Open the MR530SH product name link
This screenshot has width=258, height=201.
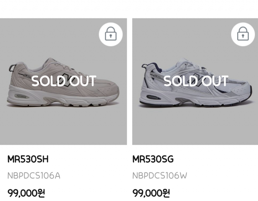28,159
